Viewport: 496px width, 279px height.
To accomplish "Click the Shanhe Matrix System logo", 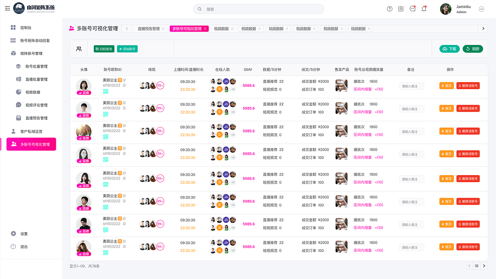I will (34, 9).
